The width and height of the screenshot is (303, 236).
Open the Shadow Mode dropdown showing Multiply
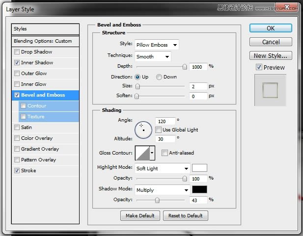[x=163, y=190]
